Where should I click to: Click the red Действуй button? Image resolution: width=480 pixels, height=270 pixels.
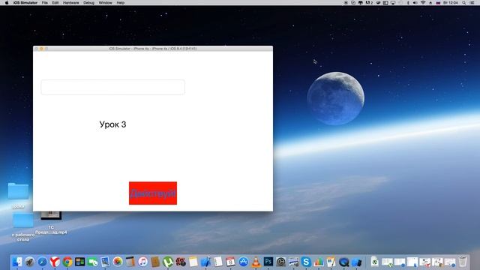(153, 193)
